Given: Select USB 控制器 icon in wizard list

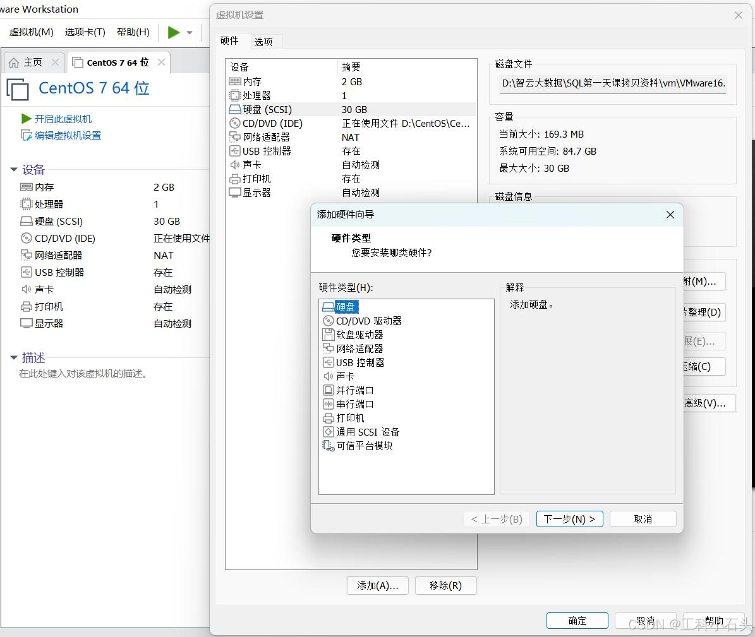Looking at the screenshot, I should [x=329, y=362].
